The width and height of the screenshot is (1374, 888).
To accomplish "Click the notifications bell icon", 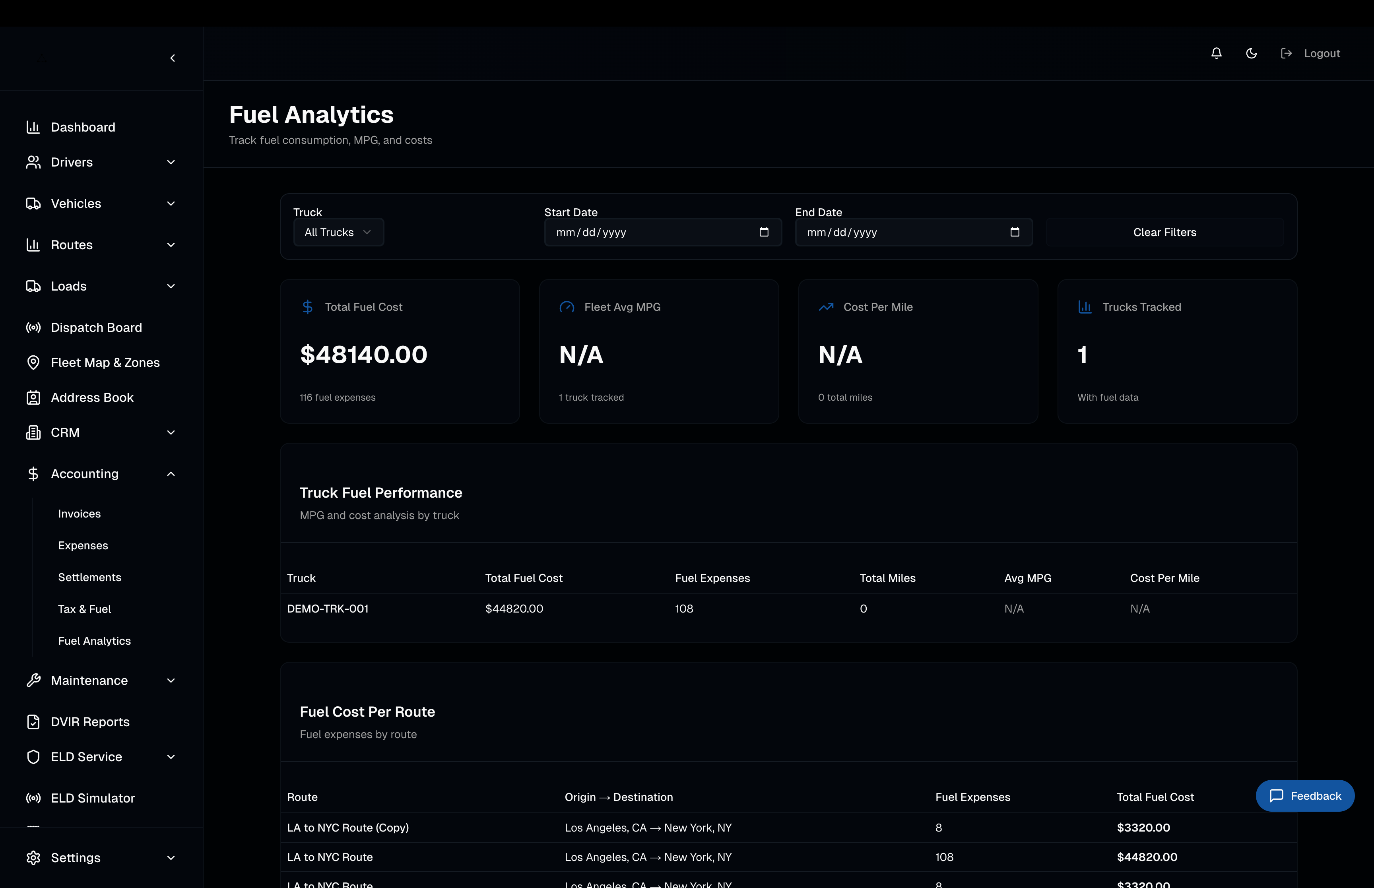I will point(1216,53).
